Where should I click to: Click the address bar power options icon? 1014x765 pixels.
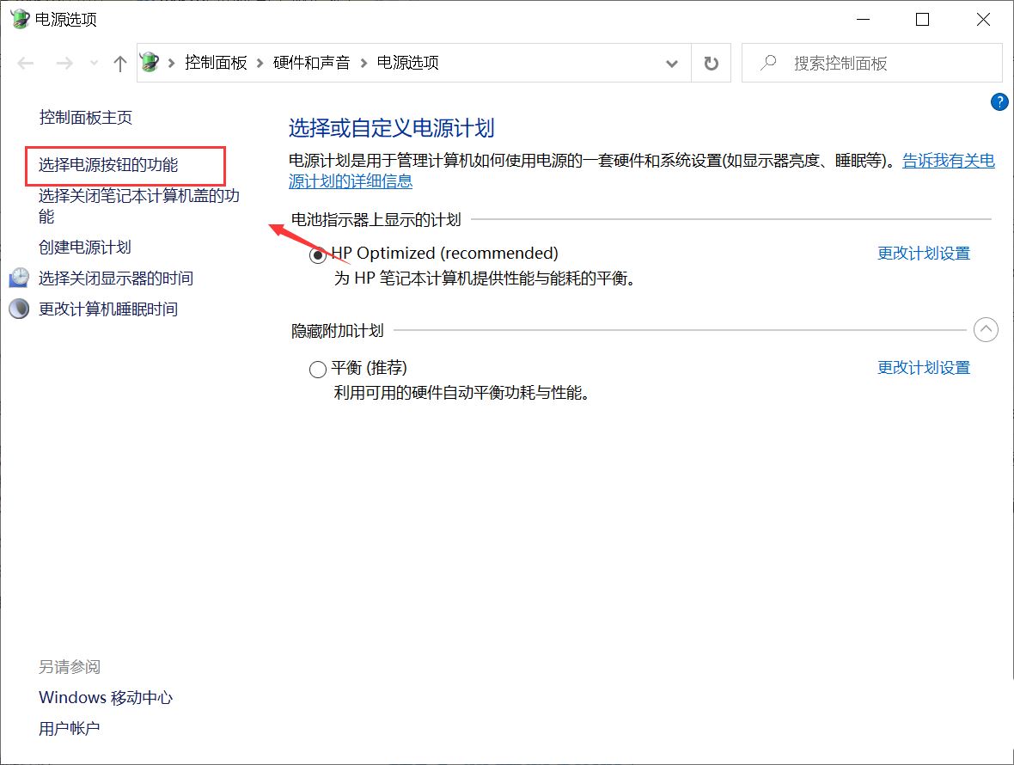150,62
